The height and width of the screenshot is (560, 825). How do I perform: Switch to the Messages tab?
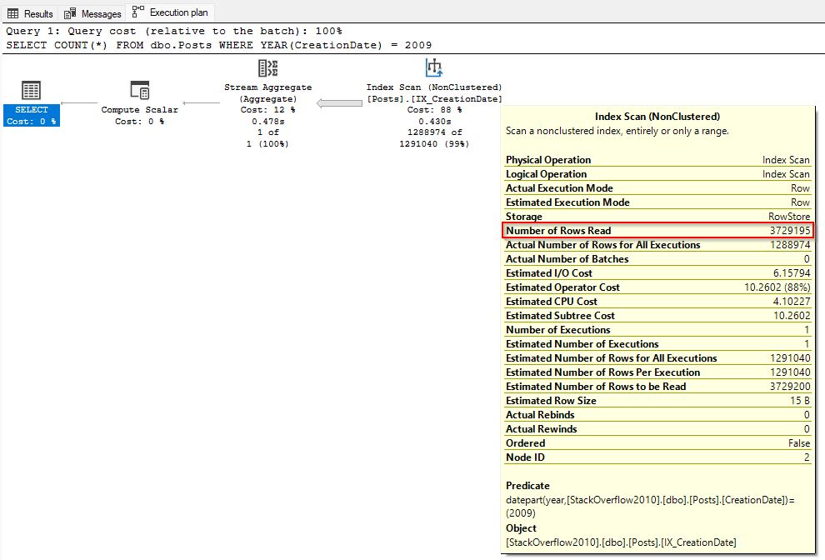[92, 13]
